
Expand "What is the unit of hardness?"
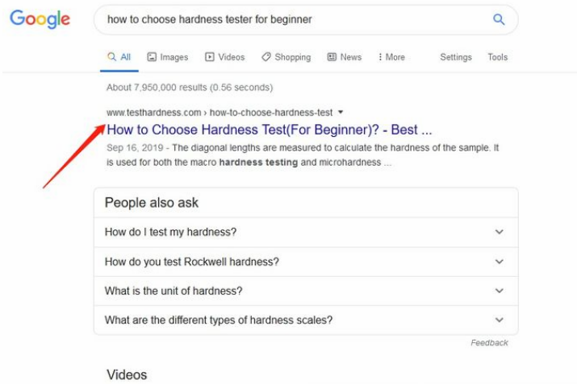(x=306, y=291)
